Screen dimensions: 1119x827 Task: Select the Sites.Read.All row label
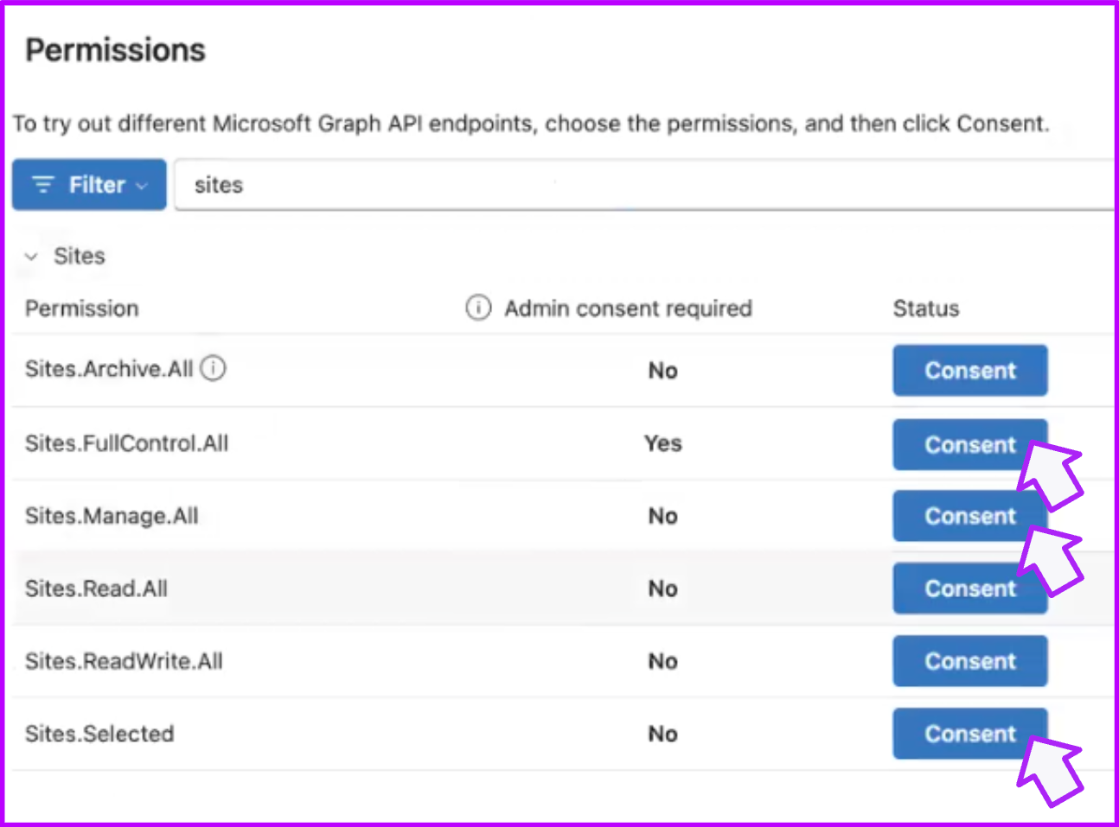[96, 588]
